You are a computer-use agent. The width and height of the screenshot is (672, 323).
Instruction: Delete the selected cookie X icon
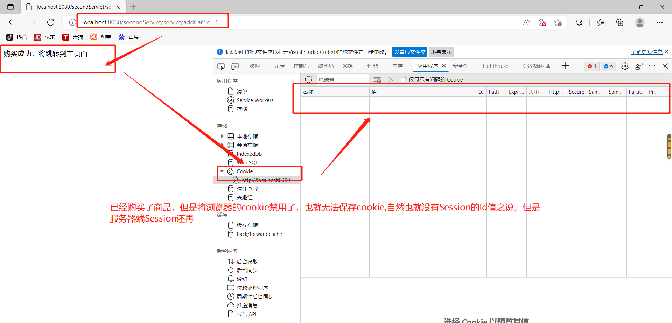point(391,80)
